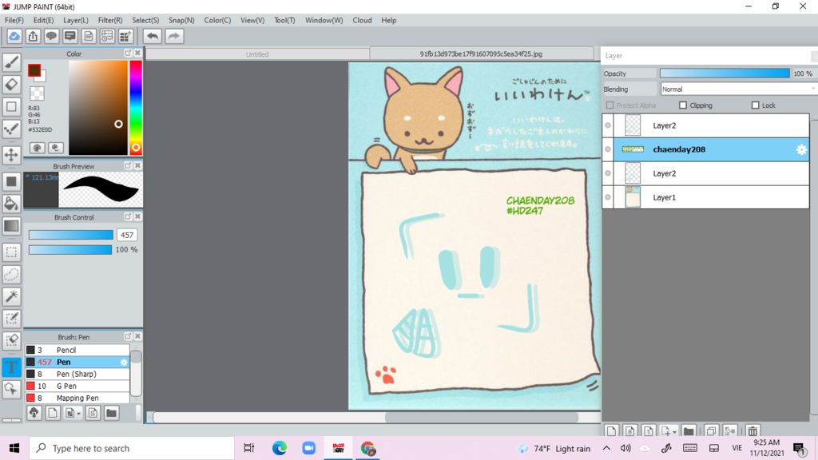This screenshot has height=460, width=818.
Task: Open the brush folder icon
Action: [111, 413]
